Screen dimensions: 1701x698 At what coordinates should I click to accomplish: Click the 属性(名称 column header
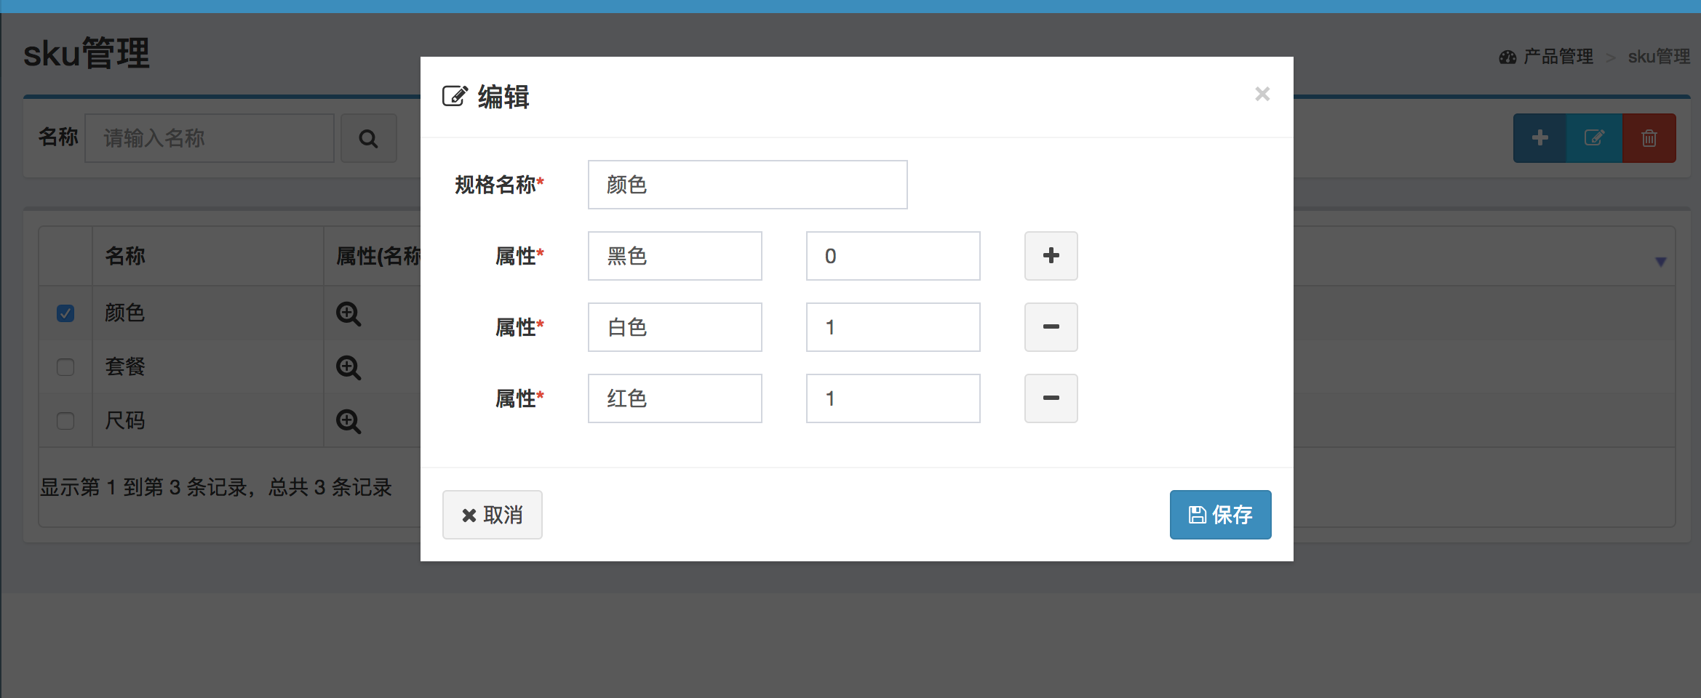378,256
